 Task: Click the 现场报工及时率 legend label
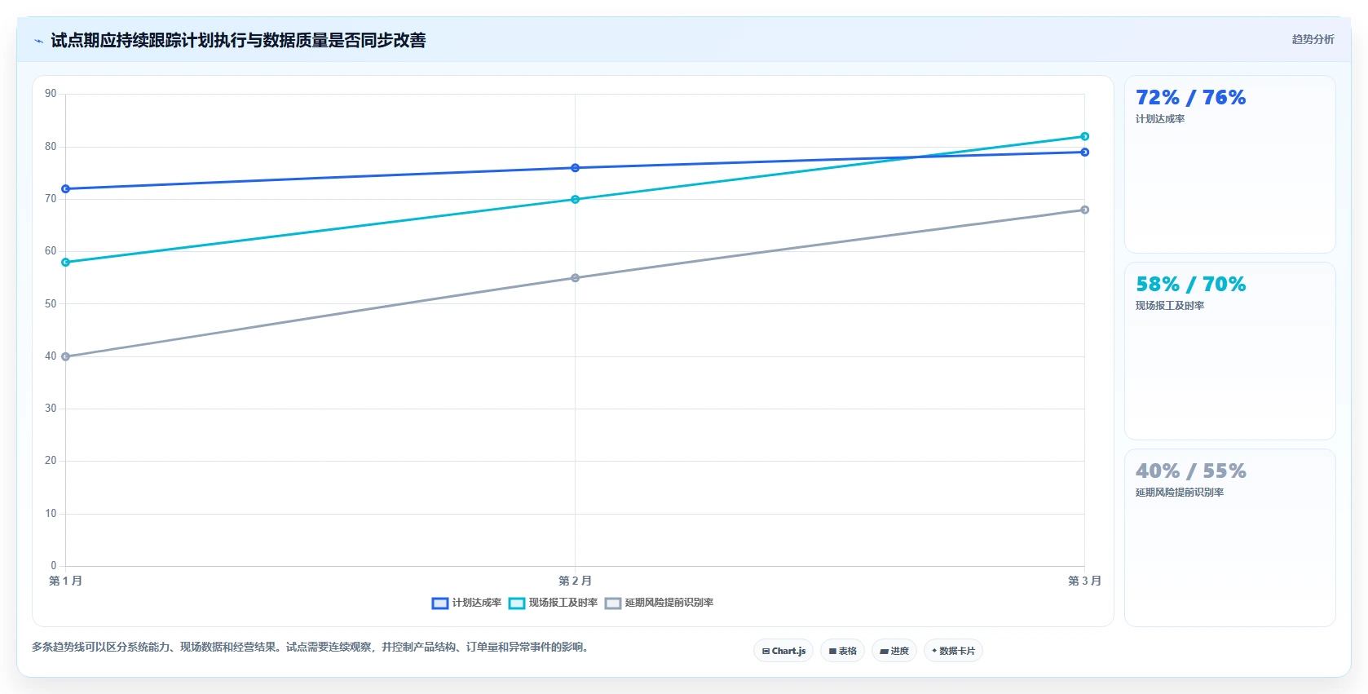click(x=563, y=603)
